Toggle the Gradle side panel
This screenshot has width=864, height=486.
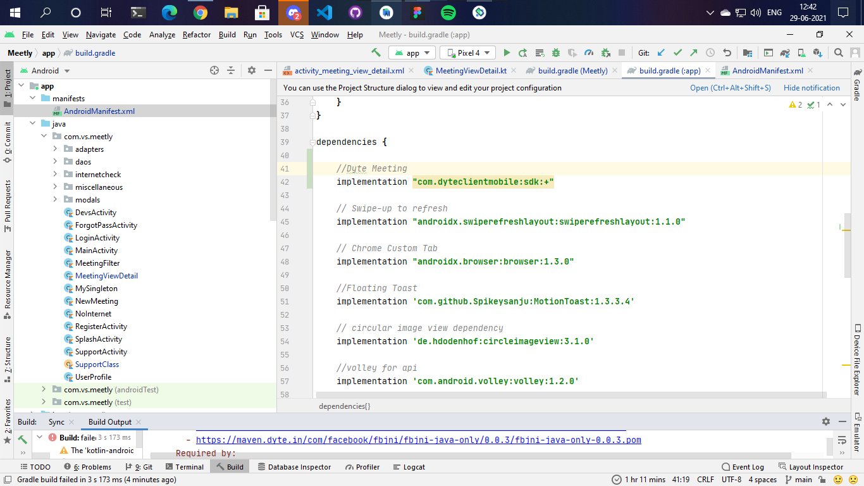[x=857, y=84]
